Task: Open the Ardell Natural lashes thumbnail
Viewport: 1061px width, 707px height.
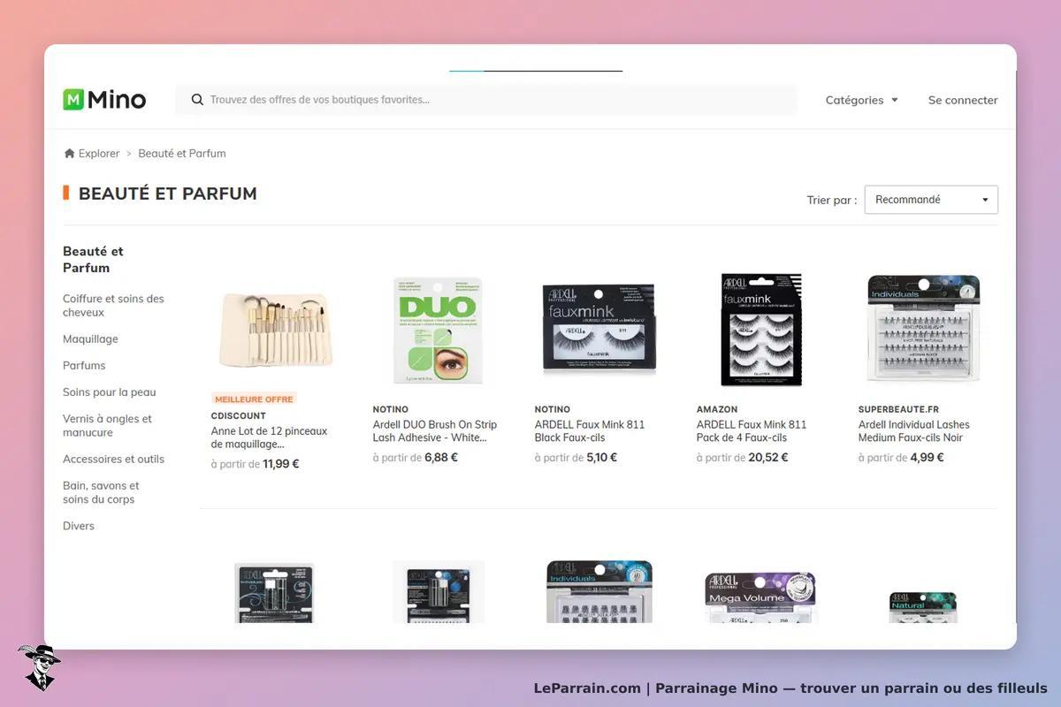Action: coord(923,607)
